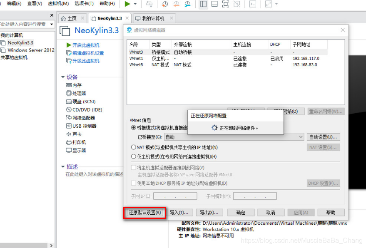Click the 声卡 sound card icon
Viewport: 366px width, 248px height.
(x=69, y=134)
